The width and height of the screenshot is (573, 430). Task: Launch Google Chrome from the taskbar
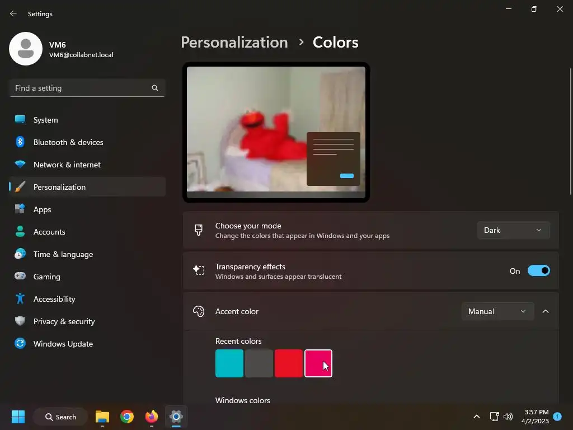pos(127,417)
